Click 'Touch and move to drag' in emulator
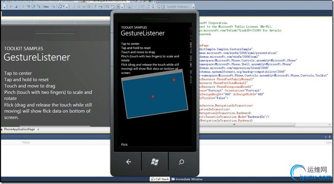The height and width of the screenshot is (184, 334). (138, 52)
